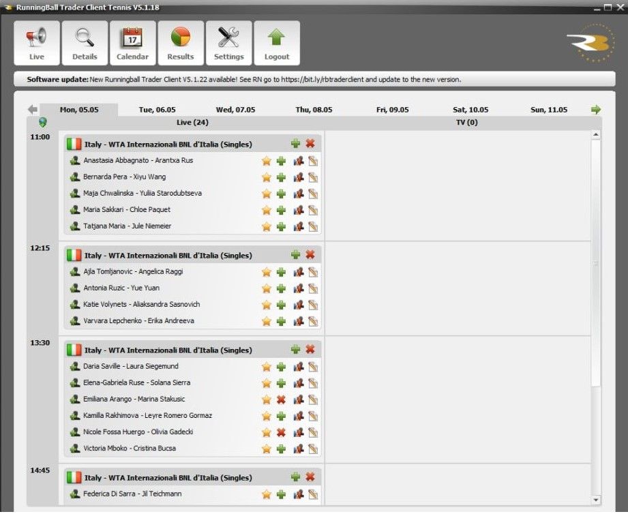Add all 12:15 WTA Italy matches with green plus

coord(295,254)
